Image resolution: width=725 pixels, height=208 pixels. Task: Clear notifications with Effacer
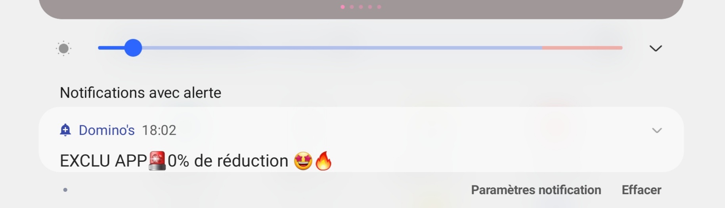(641, 190)
